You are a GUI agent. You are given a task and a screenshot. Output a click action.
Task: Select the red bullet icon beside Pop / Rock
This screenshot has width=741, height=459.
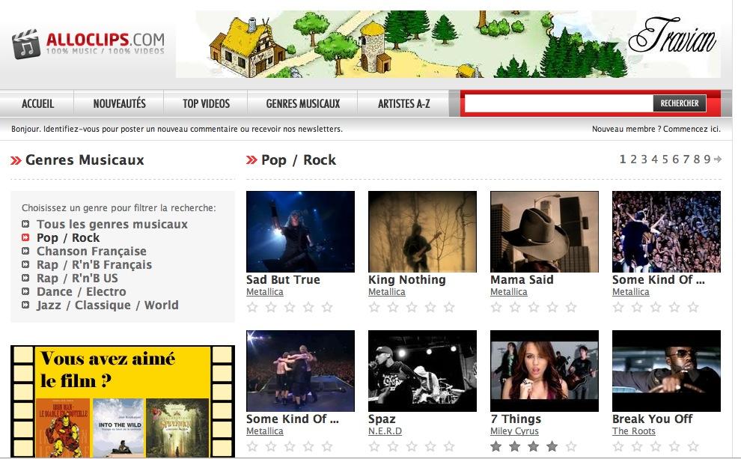(25, 237)
